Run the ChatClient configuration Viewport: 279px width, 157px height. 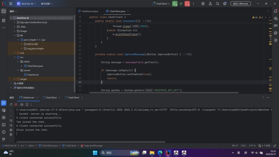coord(175,3)
